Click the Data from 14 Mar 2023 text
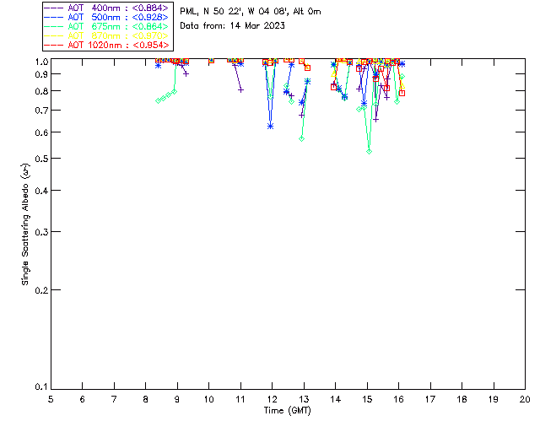The image size is (540, 432). pyautogui.click(x=233, y=26)
